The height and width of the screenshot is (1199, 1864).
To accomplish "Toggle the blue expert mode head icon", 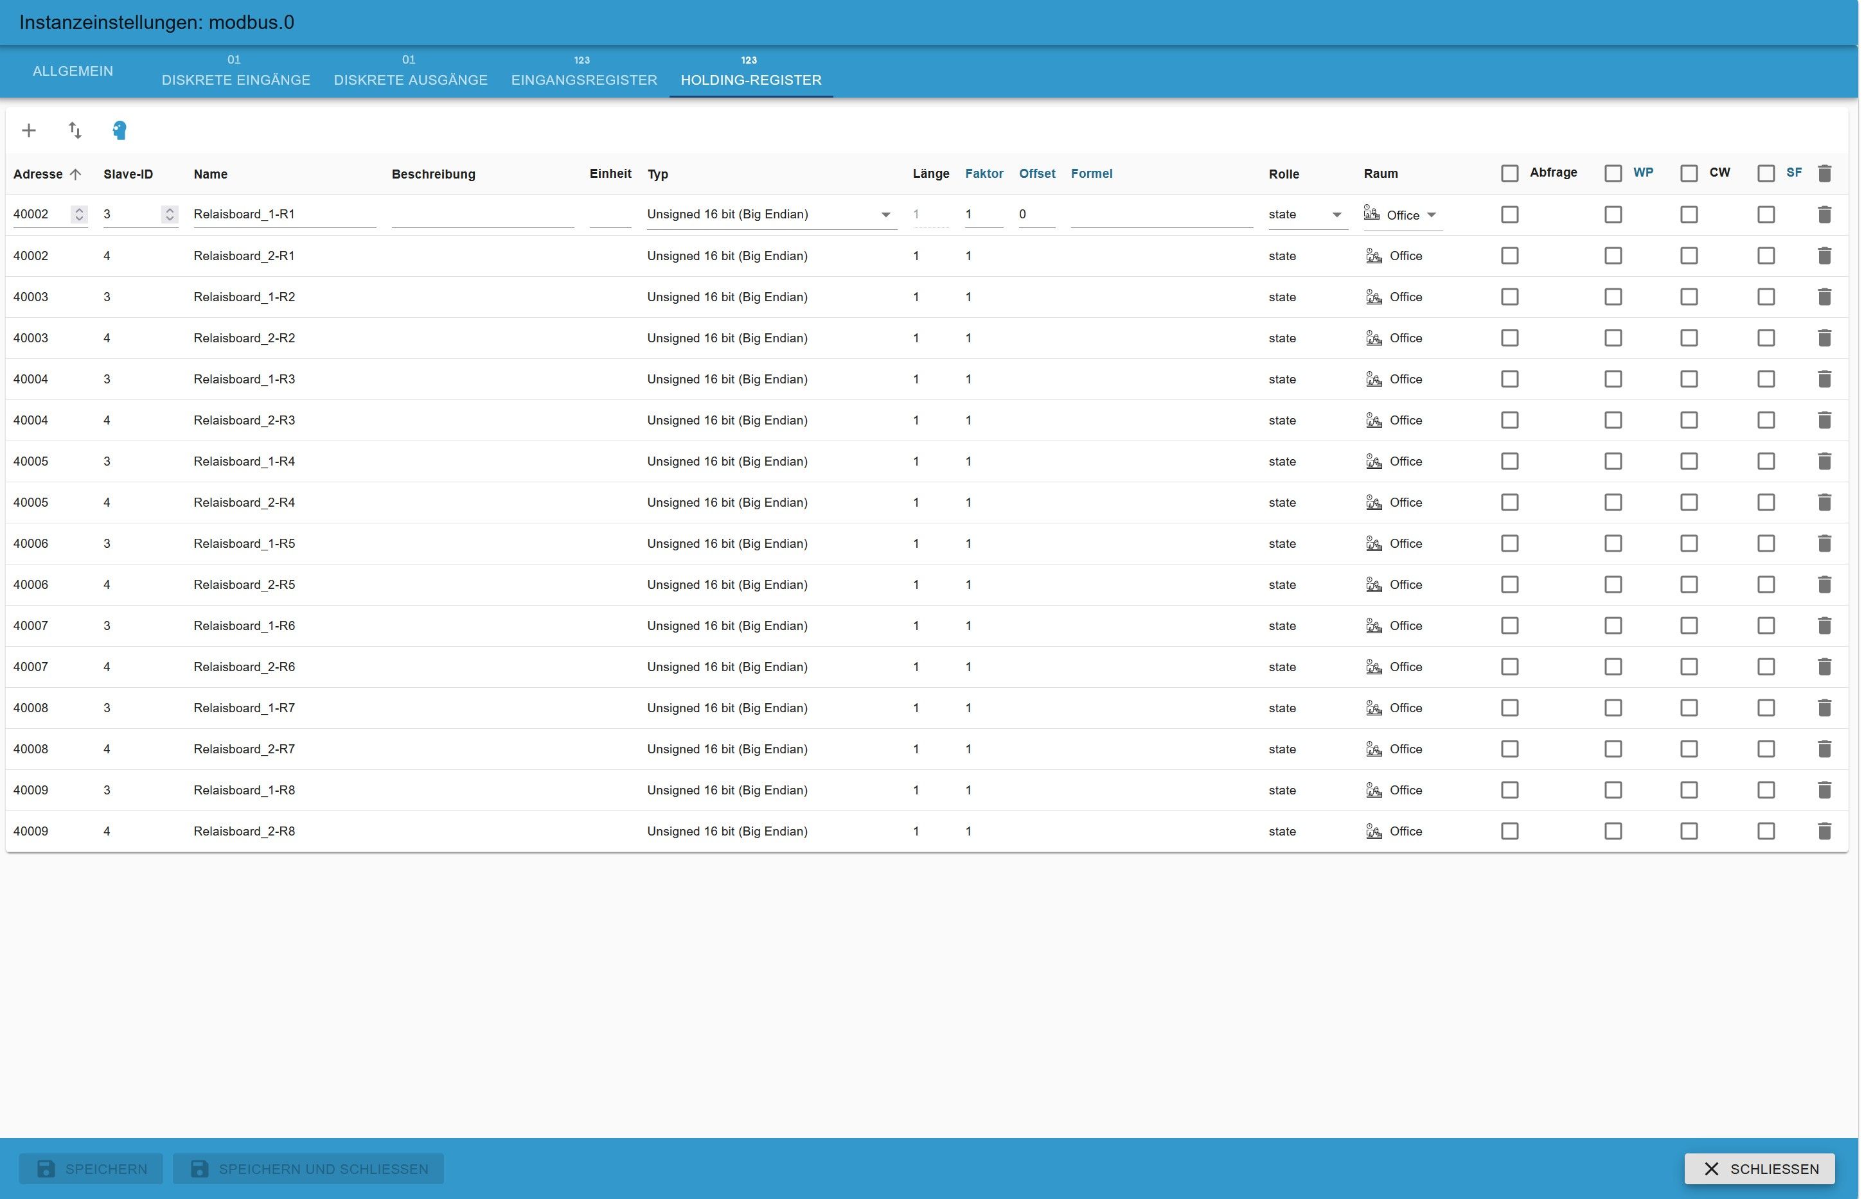I will 119,130.
